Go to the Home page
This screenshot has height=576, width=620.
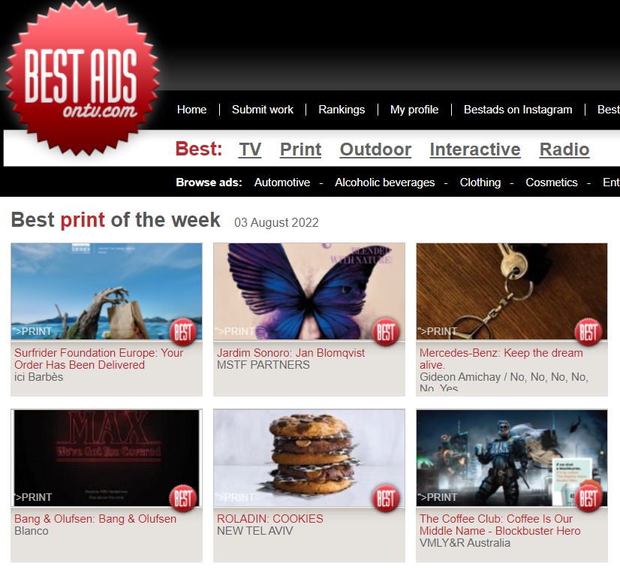[191, 110]
